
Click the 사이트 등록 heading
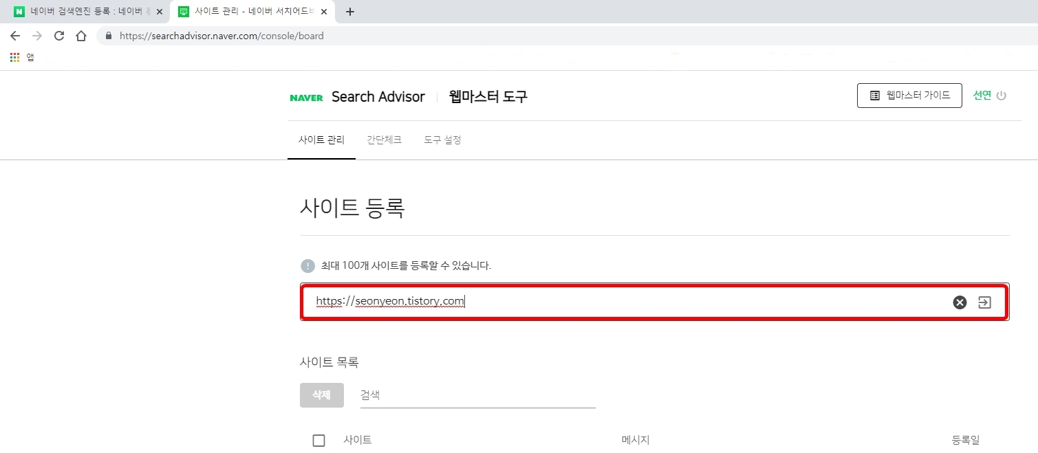click(352, 207)
